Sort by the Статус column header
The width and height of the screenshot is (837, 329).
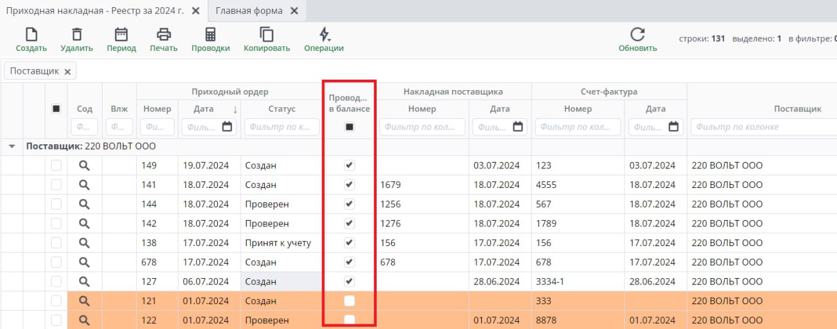(x=282, y=109)
